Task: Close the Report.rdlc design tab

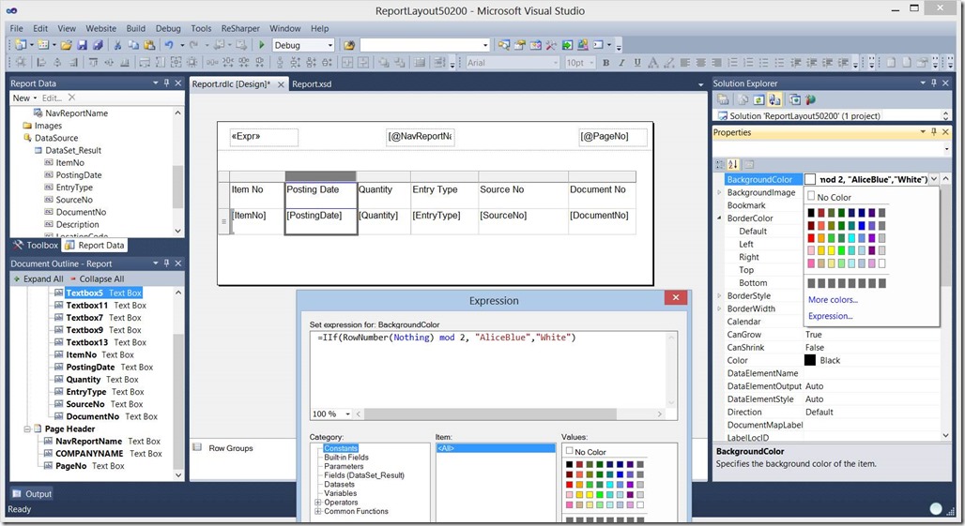Action: [x=281, y=84]
